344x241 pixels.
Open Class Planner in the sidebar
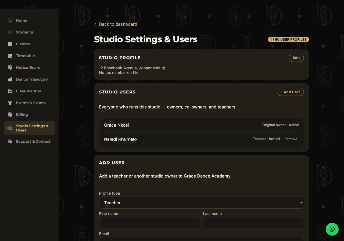[x=30, y=91]
